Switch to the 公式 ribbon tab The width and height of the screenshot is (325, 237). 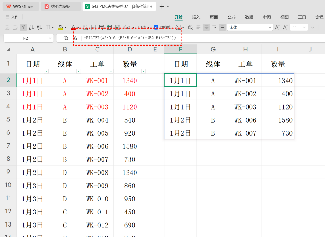coord(231,17)
